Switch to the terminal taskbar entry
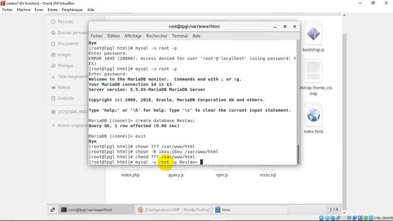Viewport: 393px width, 221px height. pos(96,210)
